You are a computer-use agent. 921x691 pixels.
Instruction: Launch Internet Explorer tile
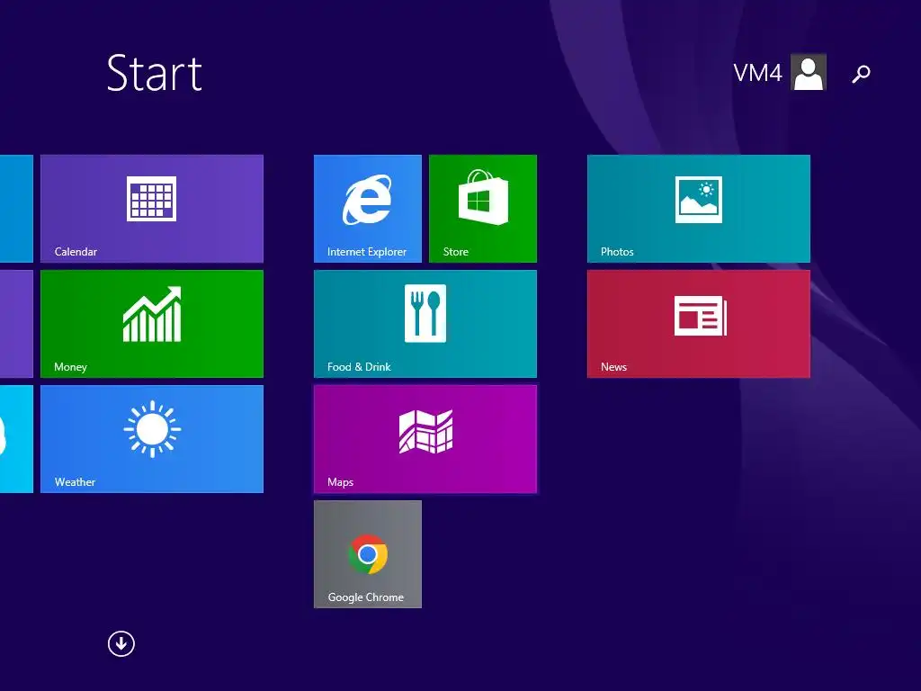[368, 209]
